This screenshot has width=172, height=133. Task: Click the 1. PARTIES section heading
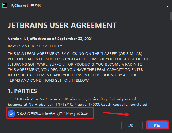(x=22, y=91)
